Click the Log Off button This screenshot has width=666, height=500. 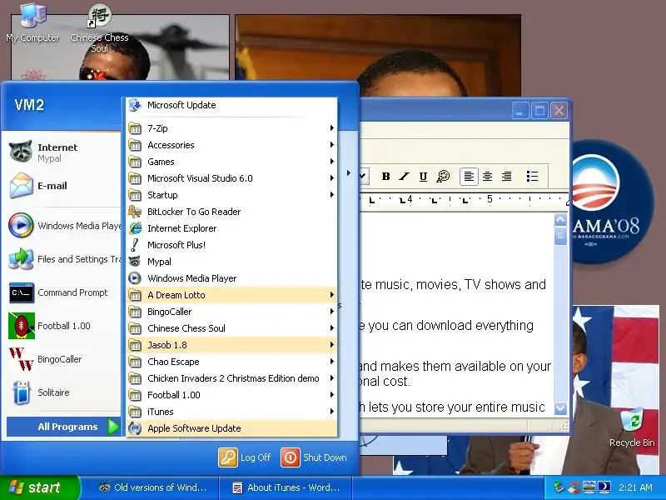[x=245, y=457]
